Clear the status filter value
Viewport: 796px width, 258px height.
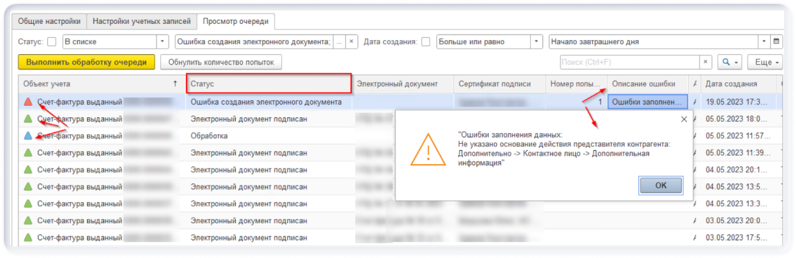[351, 42]
